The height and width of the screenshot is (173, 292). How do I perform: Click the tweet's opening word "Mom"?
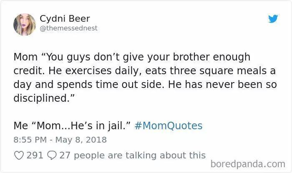click(x=25, y=56)
